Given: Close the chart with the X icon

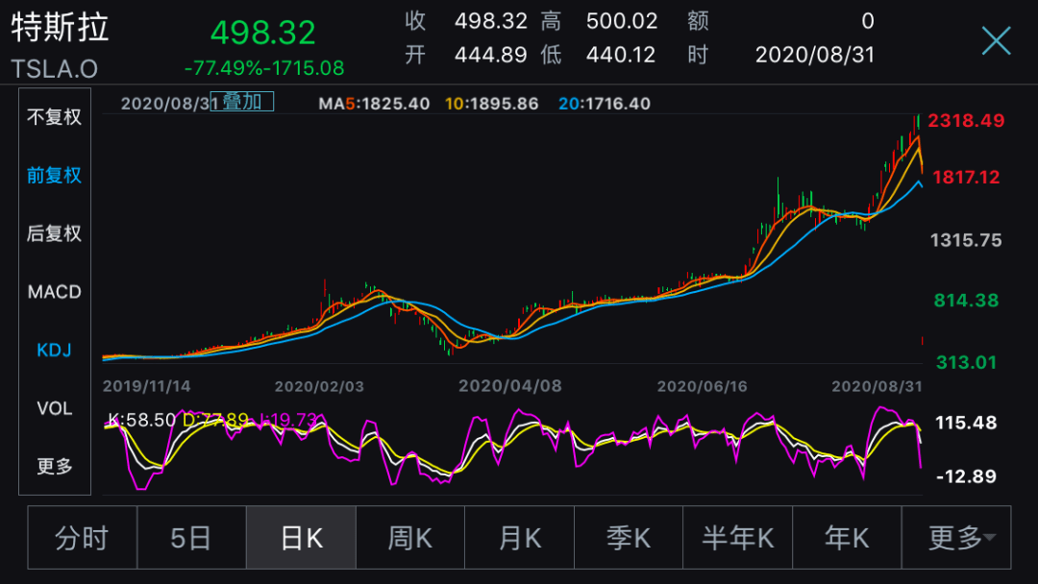Looking at the screenshot, I should coord(996,40).
